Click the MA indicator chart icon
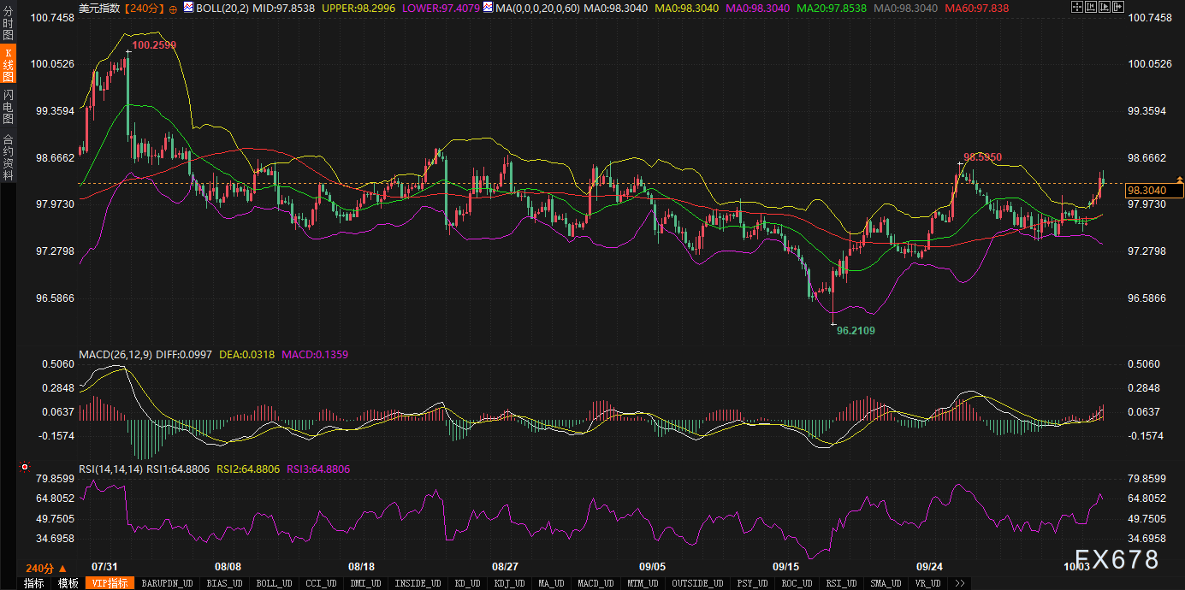Image resolution: width=1185 pixels, height=590 pixels. tap(487, 9)
